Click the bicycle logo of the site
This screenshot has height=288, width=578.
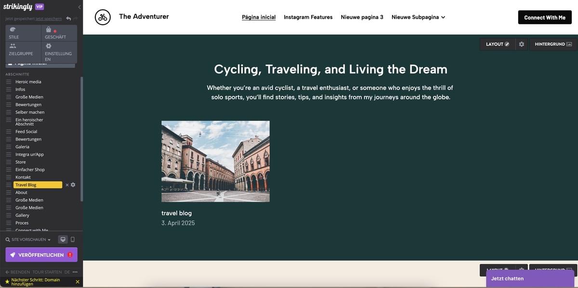103,17
